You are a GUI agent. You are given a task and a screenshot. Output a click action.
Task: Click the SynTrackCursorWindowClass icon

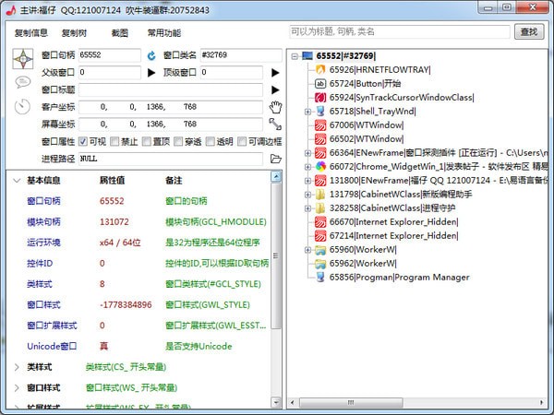click(320, 98)
